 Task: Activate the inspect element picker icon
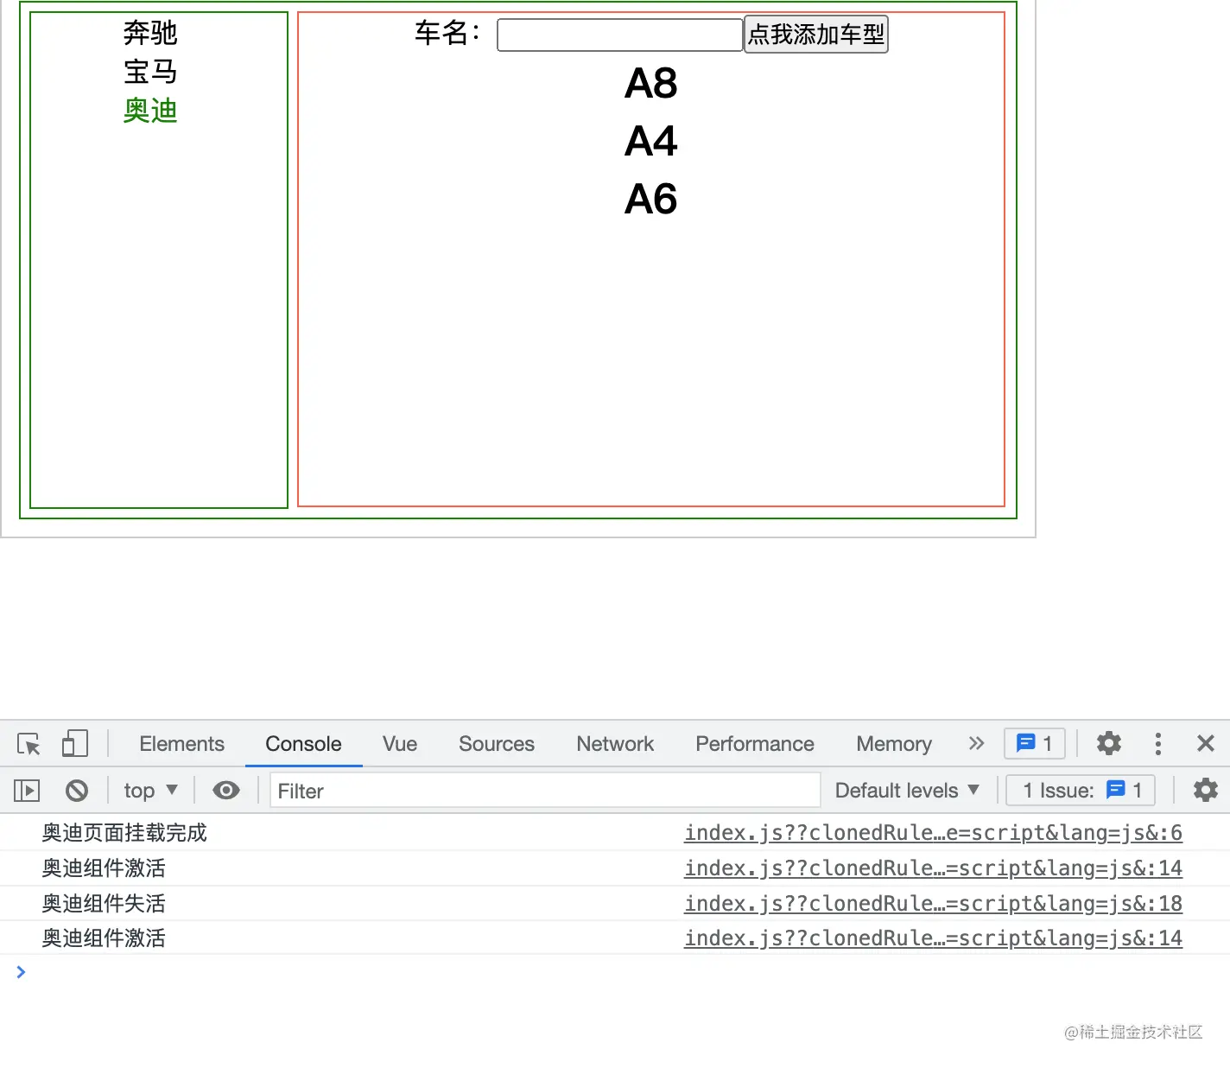[x=29, y=744]
